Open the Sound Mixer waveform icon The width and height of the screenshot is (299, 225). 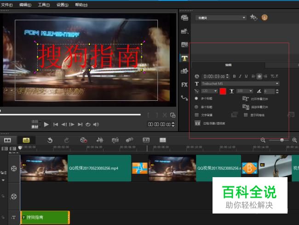click(x=99, y=140)
